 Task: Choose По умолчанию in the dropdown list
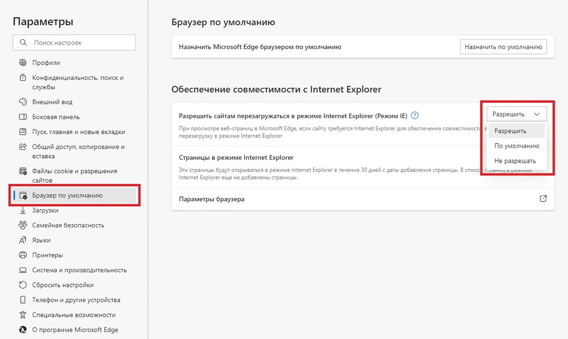[x=517, y=146]
